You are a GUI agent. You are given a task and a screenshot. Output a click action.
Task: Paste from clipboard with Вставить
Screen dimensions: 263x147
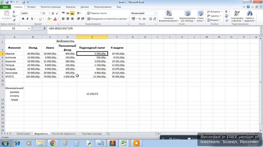[7, 16]
